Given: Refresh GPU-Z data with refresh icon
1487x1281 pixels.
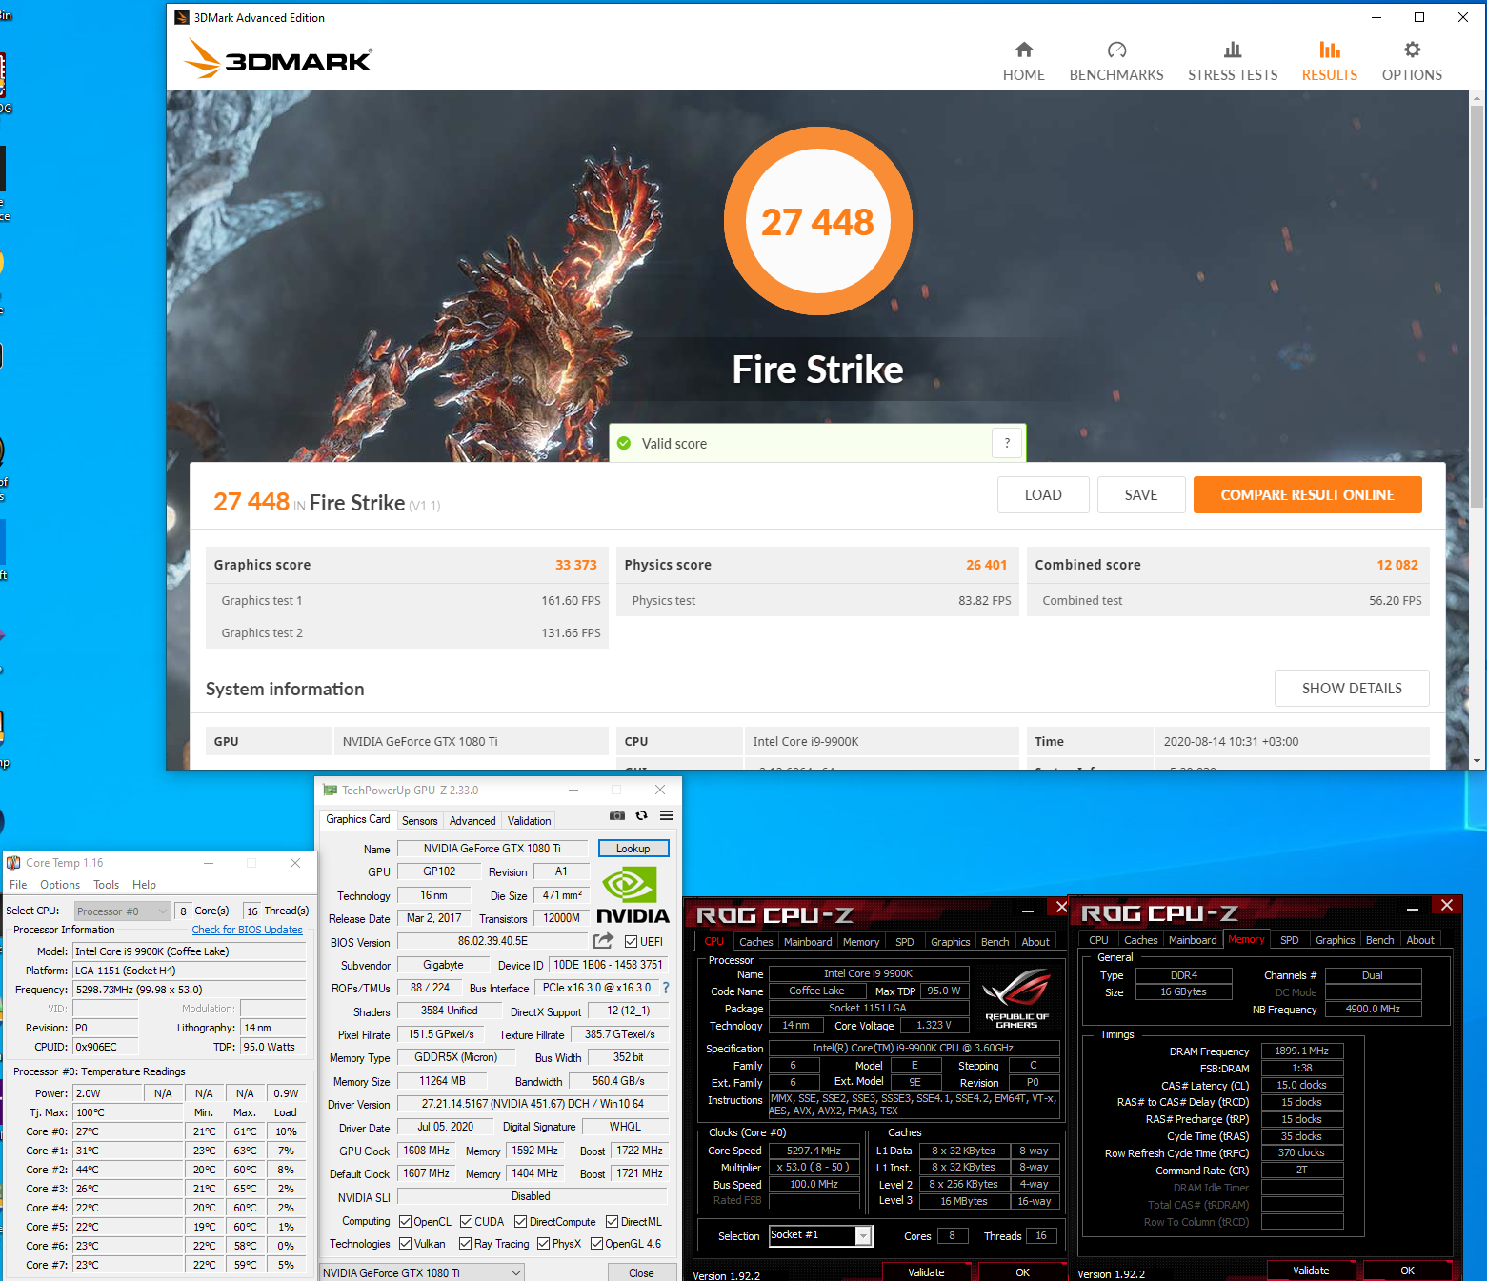Looking at the screenshot, I should 642,815.
